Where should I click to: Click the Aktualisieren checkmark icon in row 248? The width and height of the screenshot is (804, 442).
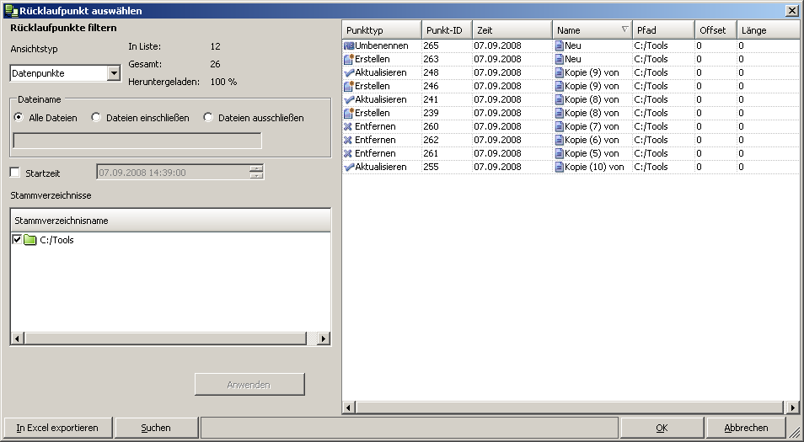pyautogui.click(x=349, y=72)
